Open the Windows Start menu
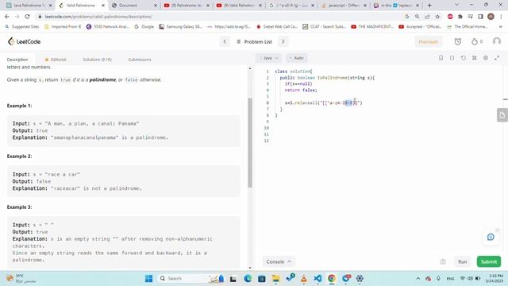The height and width of the screenshot is (286, 508). click(x=148, y=278)
